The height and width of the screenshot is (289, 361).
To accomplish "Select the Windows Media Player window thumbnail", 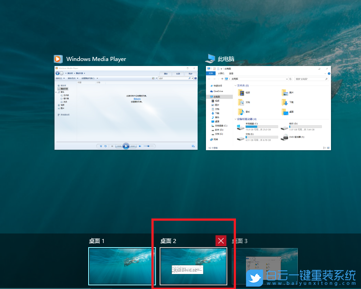I will [126, 108].
